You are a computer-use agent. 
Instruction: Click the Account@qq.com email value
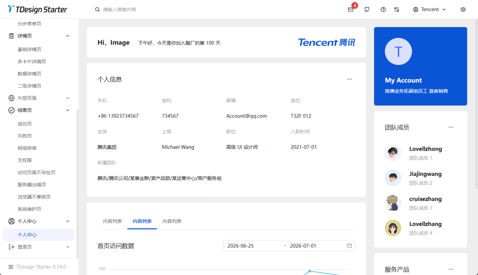coord(247,116)
